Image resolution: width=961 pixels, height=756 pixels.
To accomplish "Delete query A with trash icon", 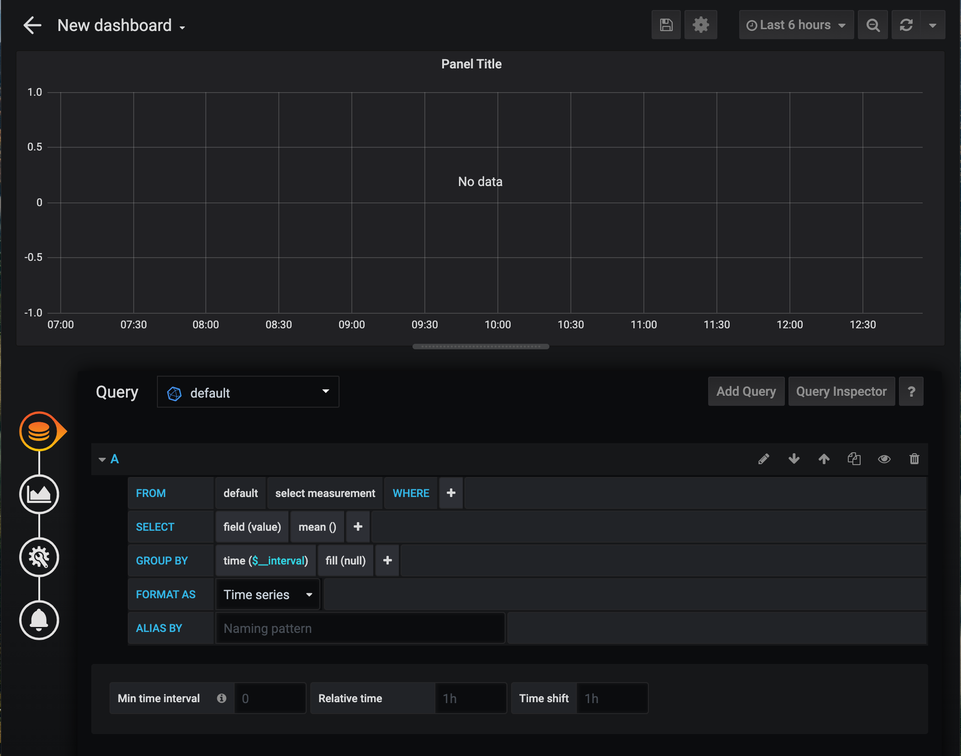I will [914, 459].
